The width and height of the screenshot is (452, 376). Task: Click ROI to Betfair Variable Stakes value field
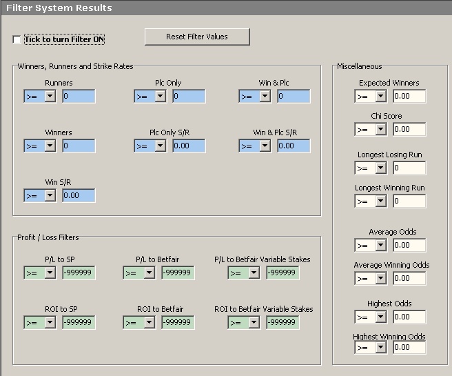tap(282, 323)
